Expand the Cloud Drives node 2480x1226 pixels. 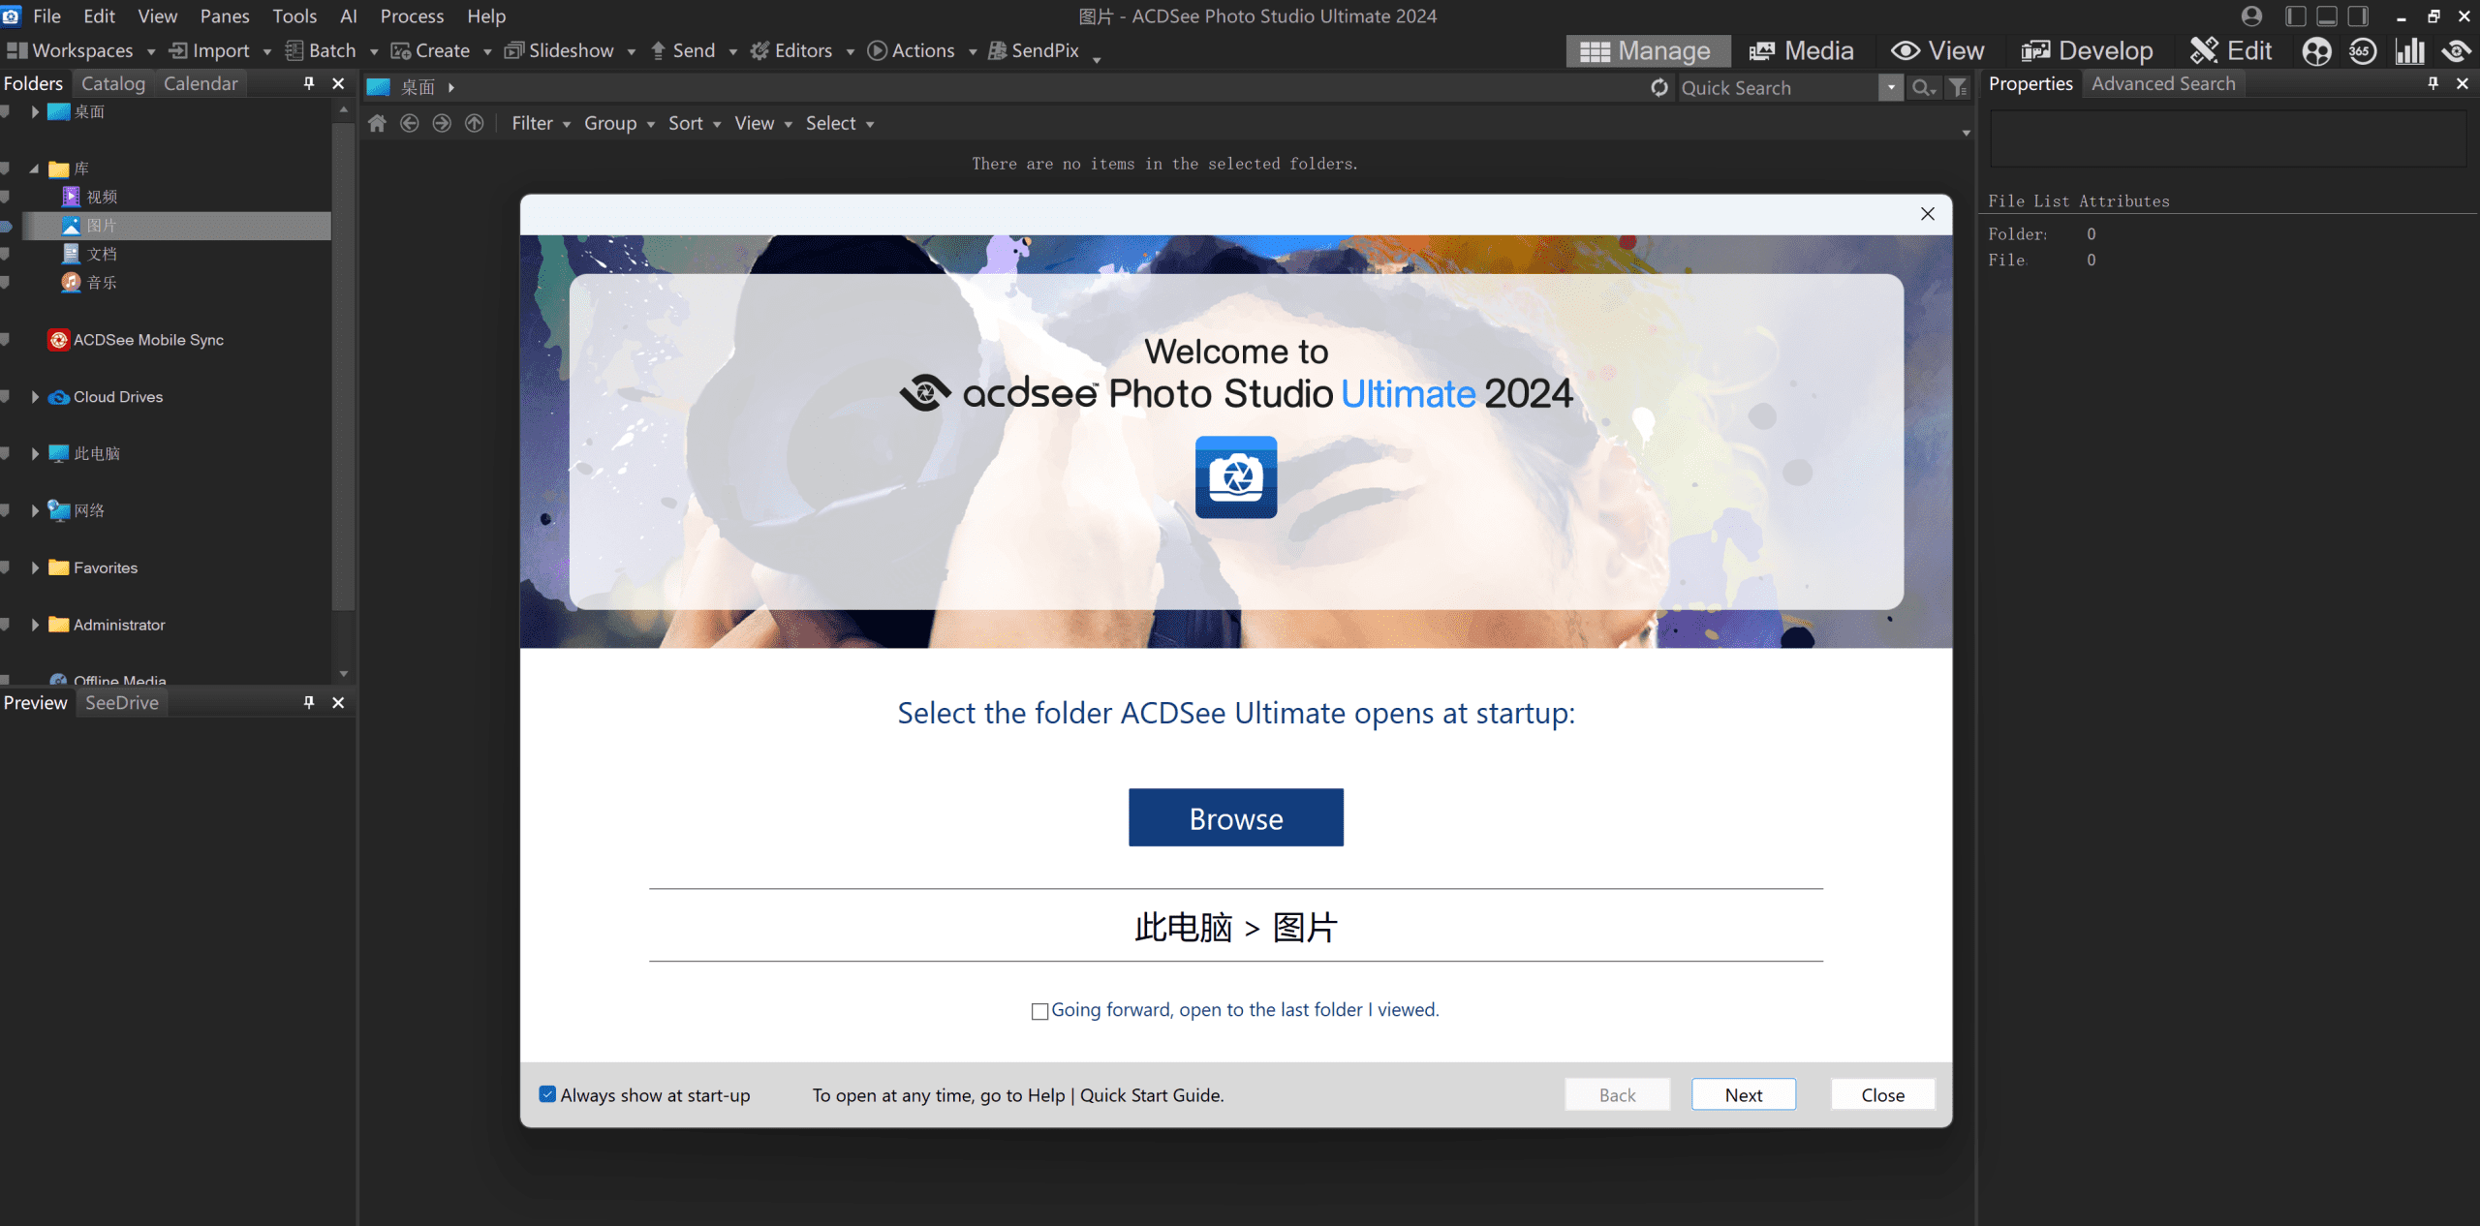(x=35, y=396)
